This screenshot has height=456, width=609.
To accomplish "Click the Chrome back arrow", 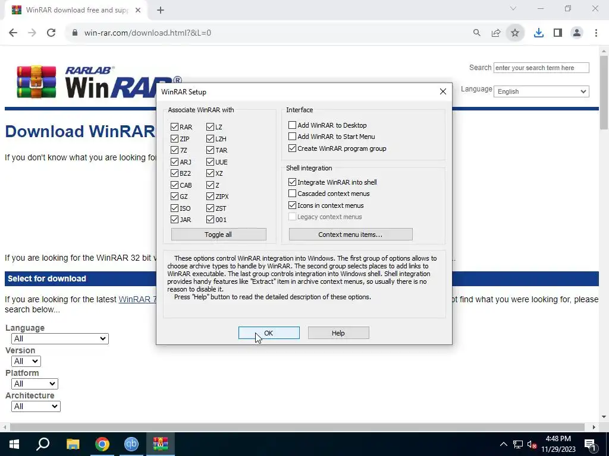I will pyautogui.click(x=13, y=33).
